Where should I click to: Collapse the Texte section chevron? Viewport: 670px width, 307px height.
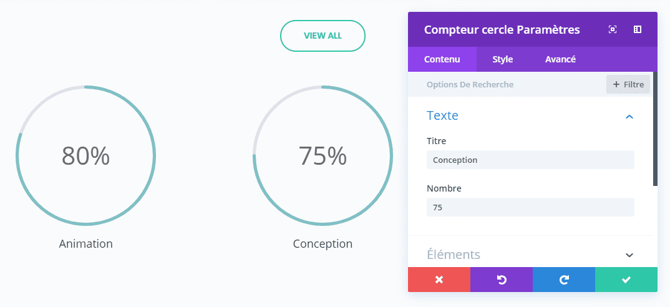[x=629, y=117]
